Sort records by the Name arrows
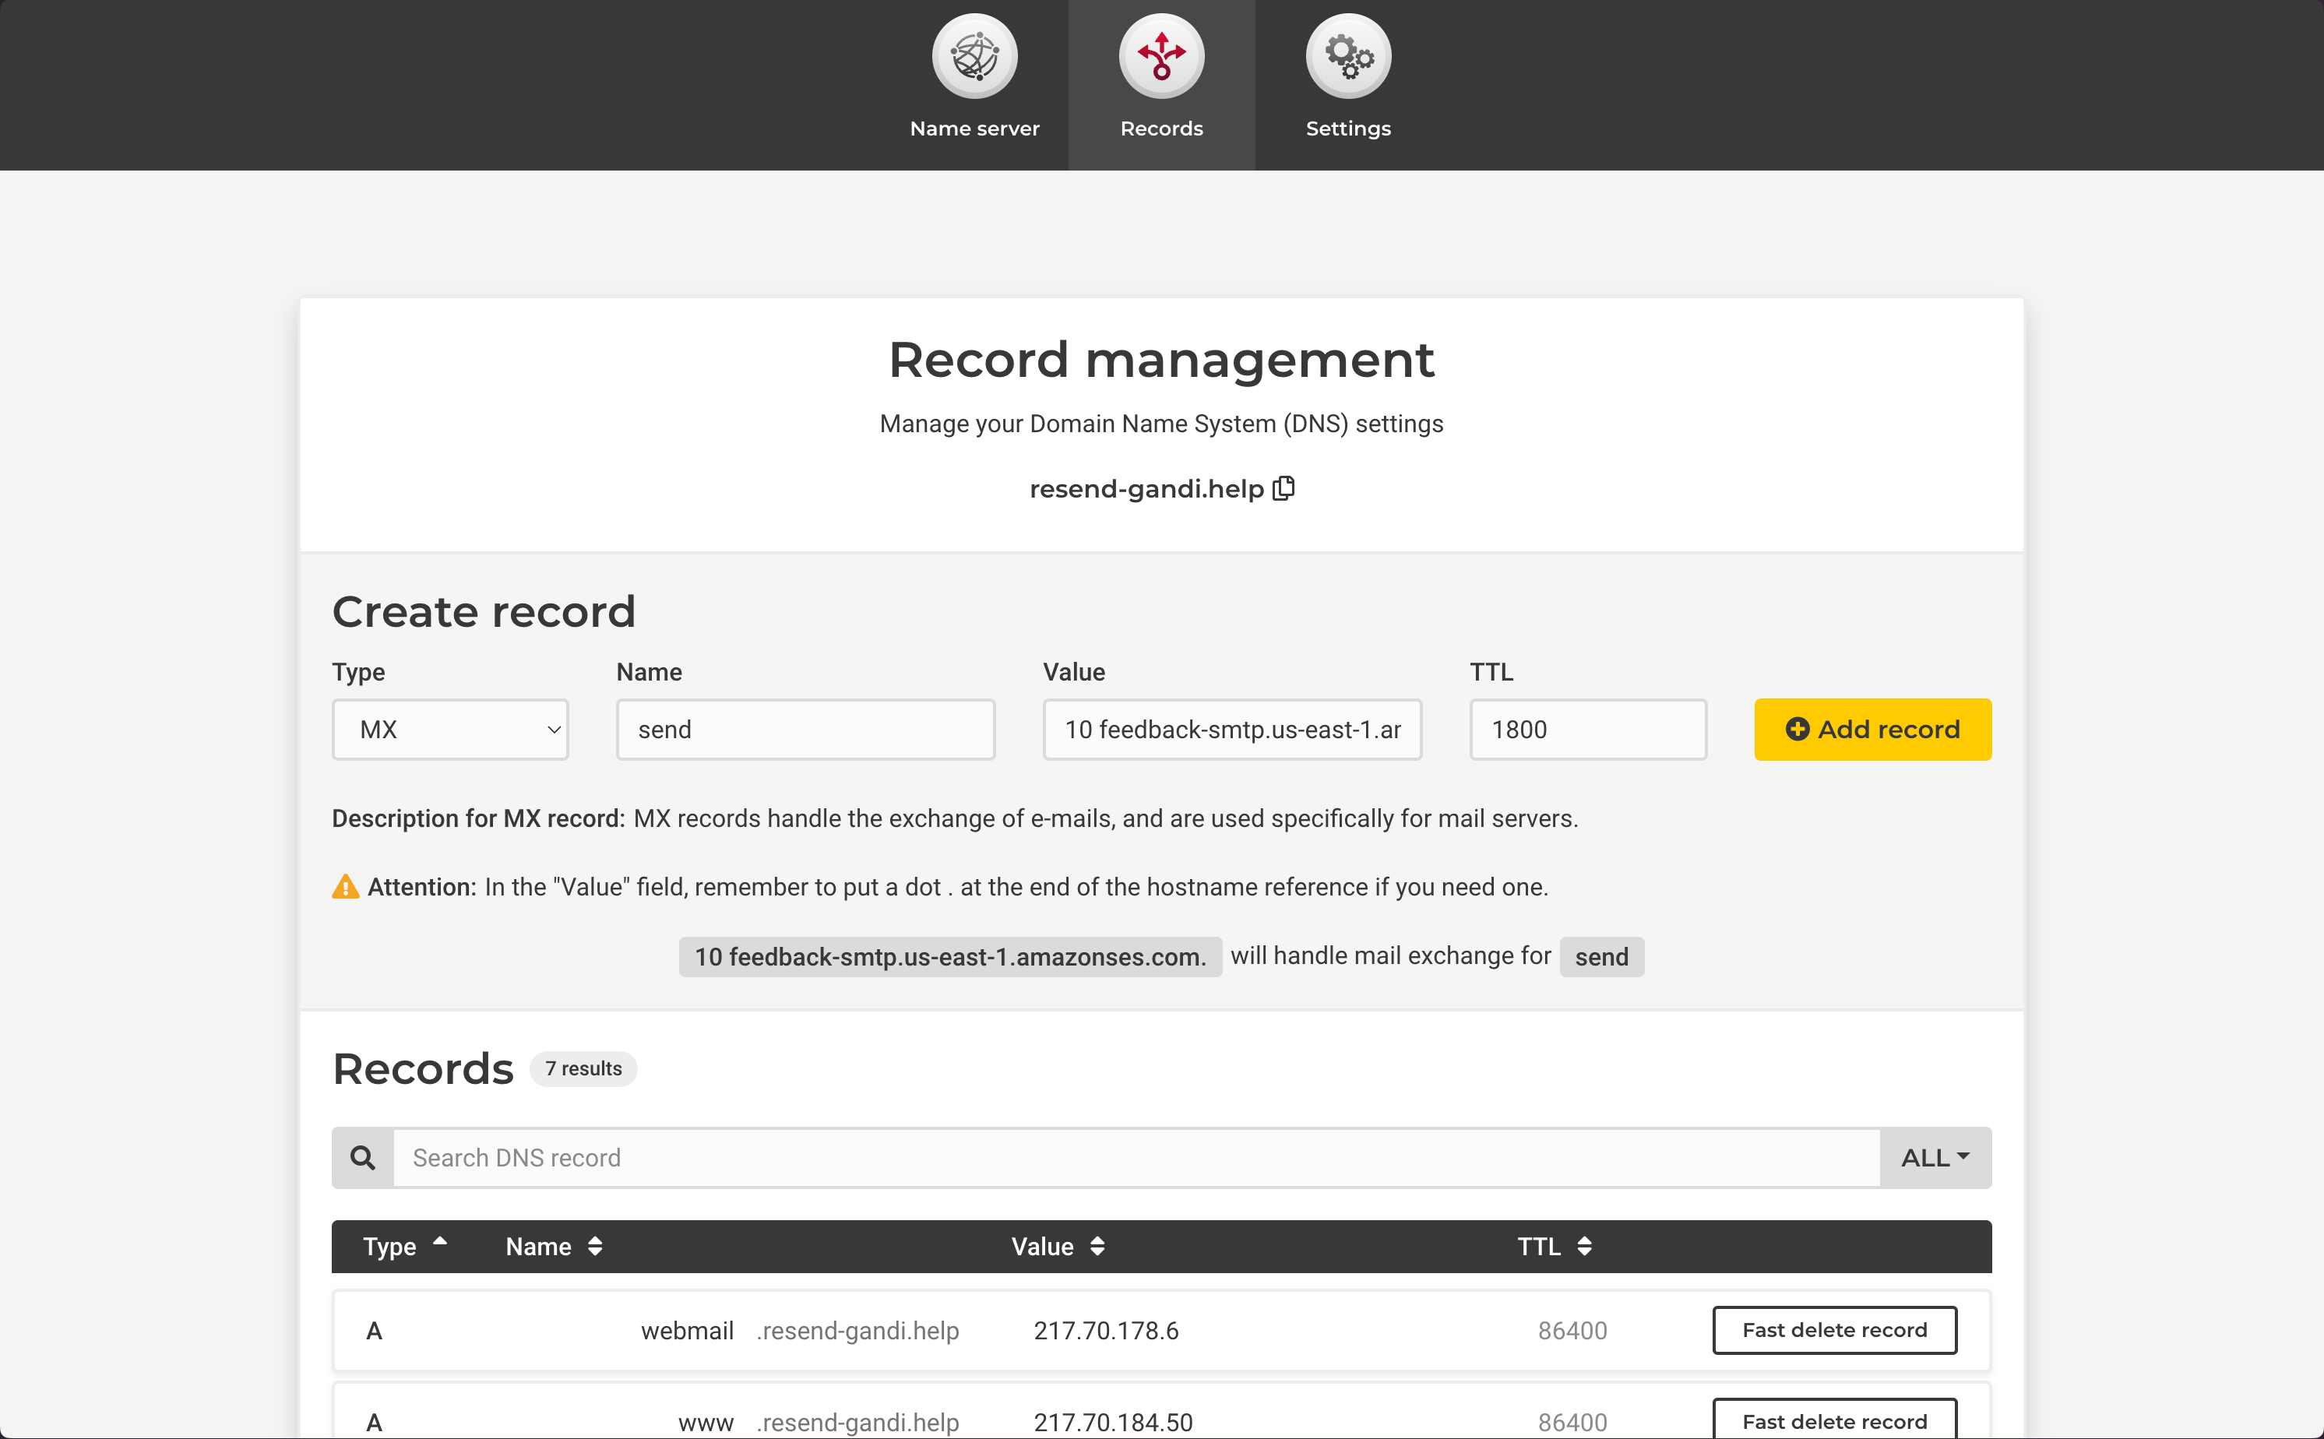The height and width of the screenshot is (1439, 2324). click(x=595, y=1246)
